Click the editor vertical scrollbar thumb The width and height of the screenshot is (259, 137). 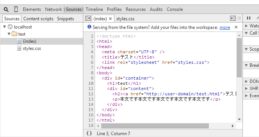tap(239, 58)
